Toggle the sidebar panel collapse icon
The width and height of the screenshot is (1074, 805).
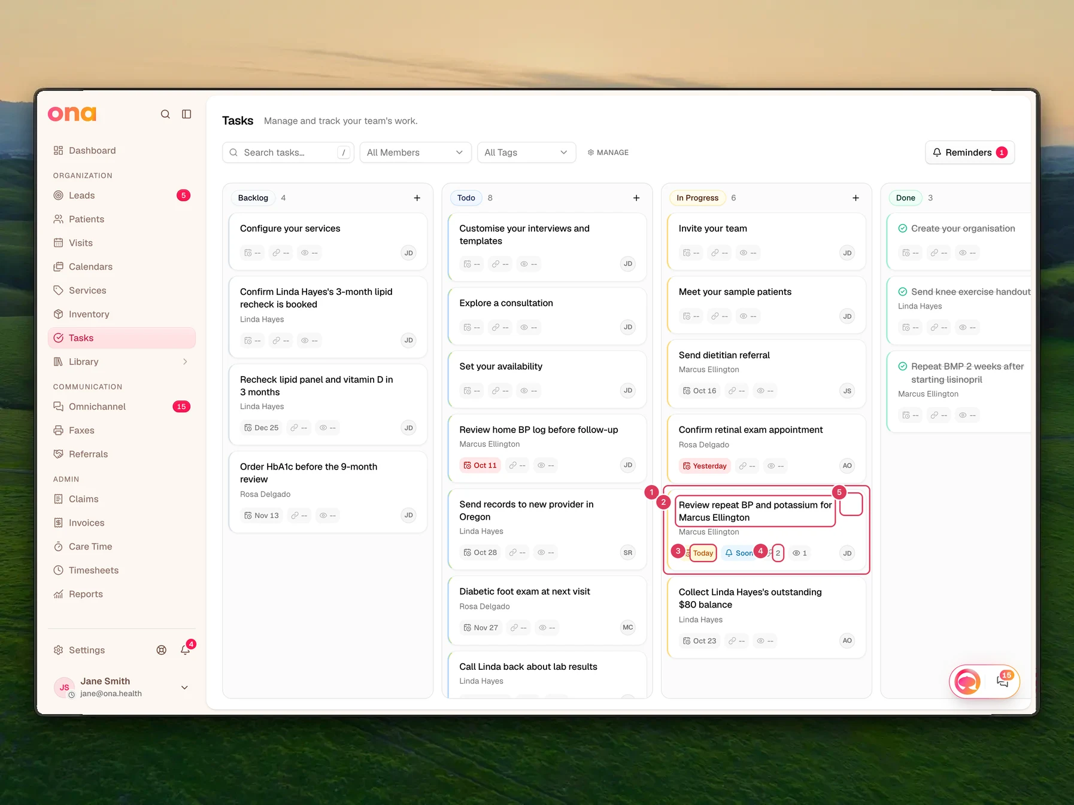pyautogui.click(x=187, y=114)
